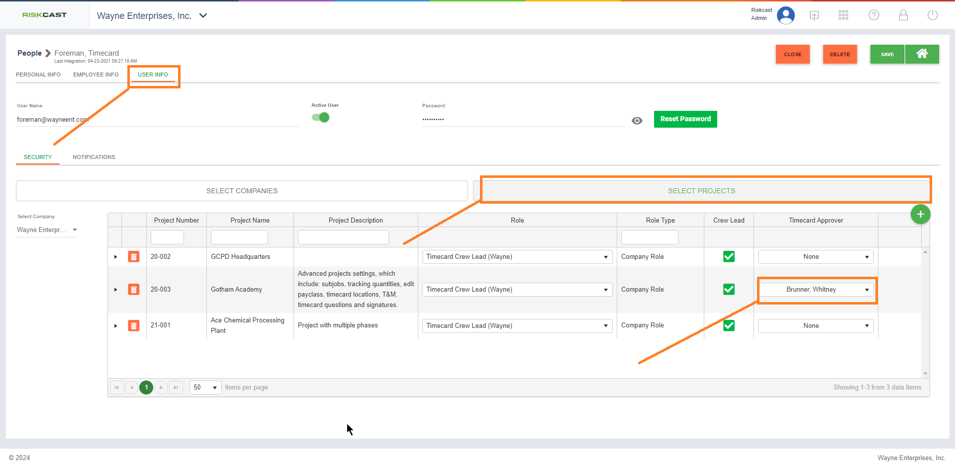Switch to the Personal Info tab
This screenshot has height=468, width=955.
38,75
